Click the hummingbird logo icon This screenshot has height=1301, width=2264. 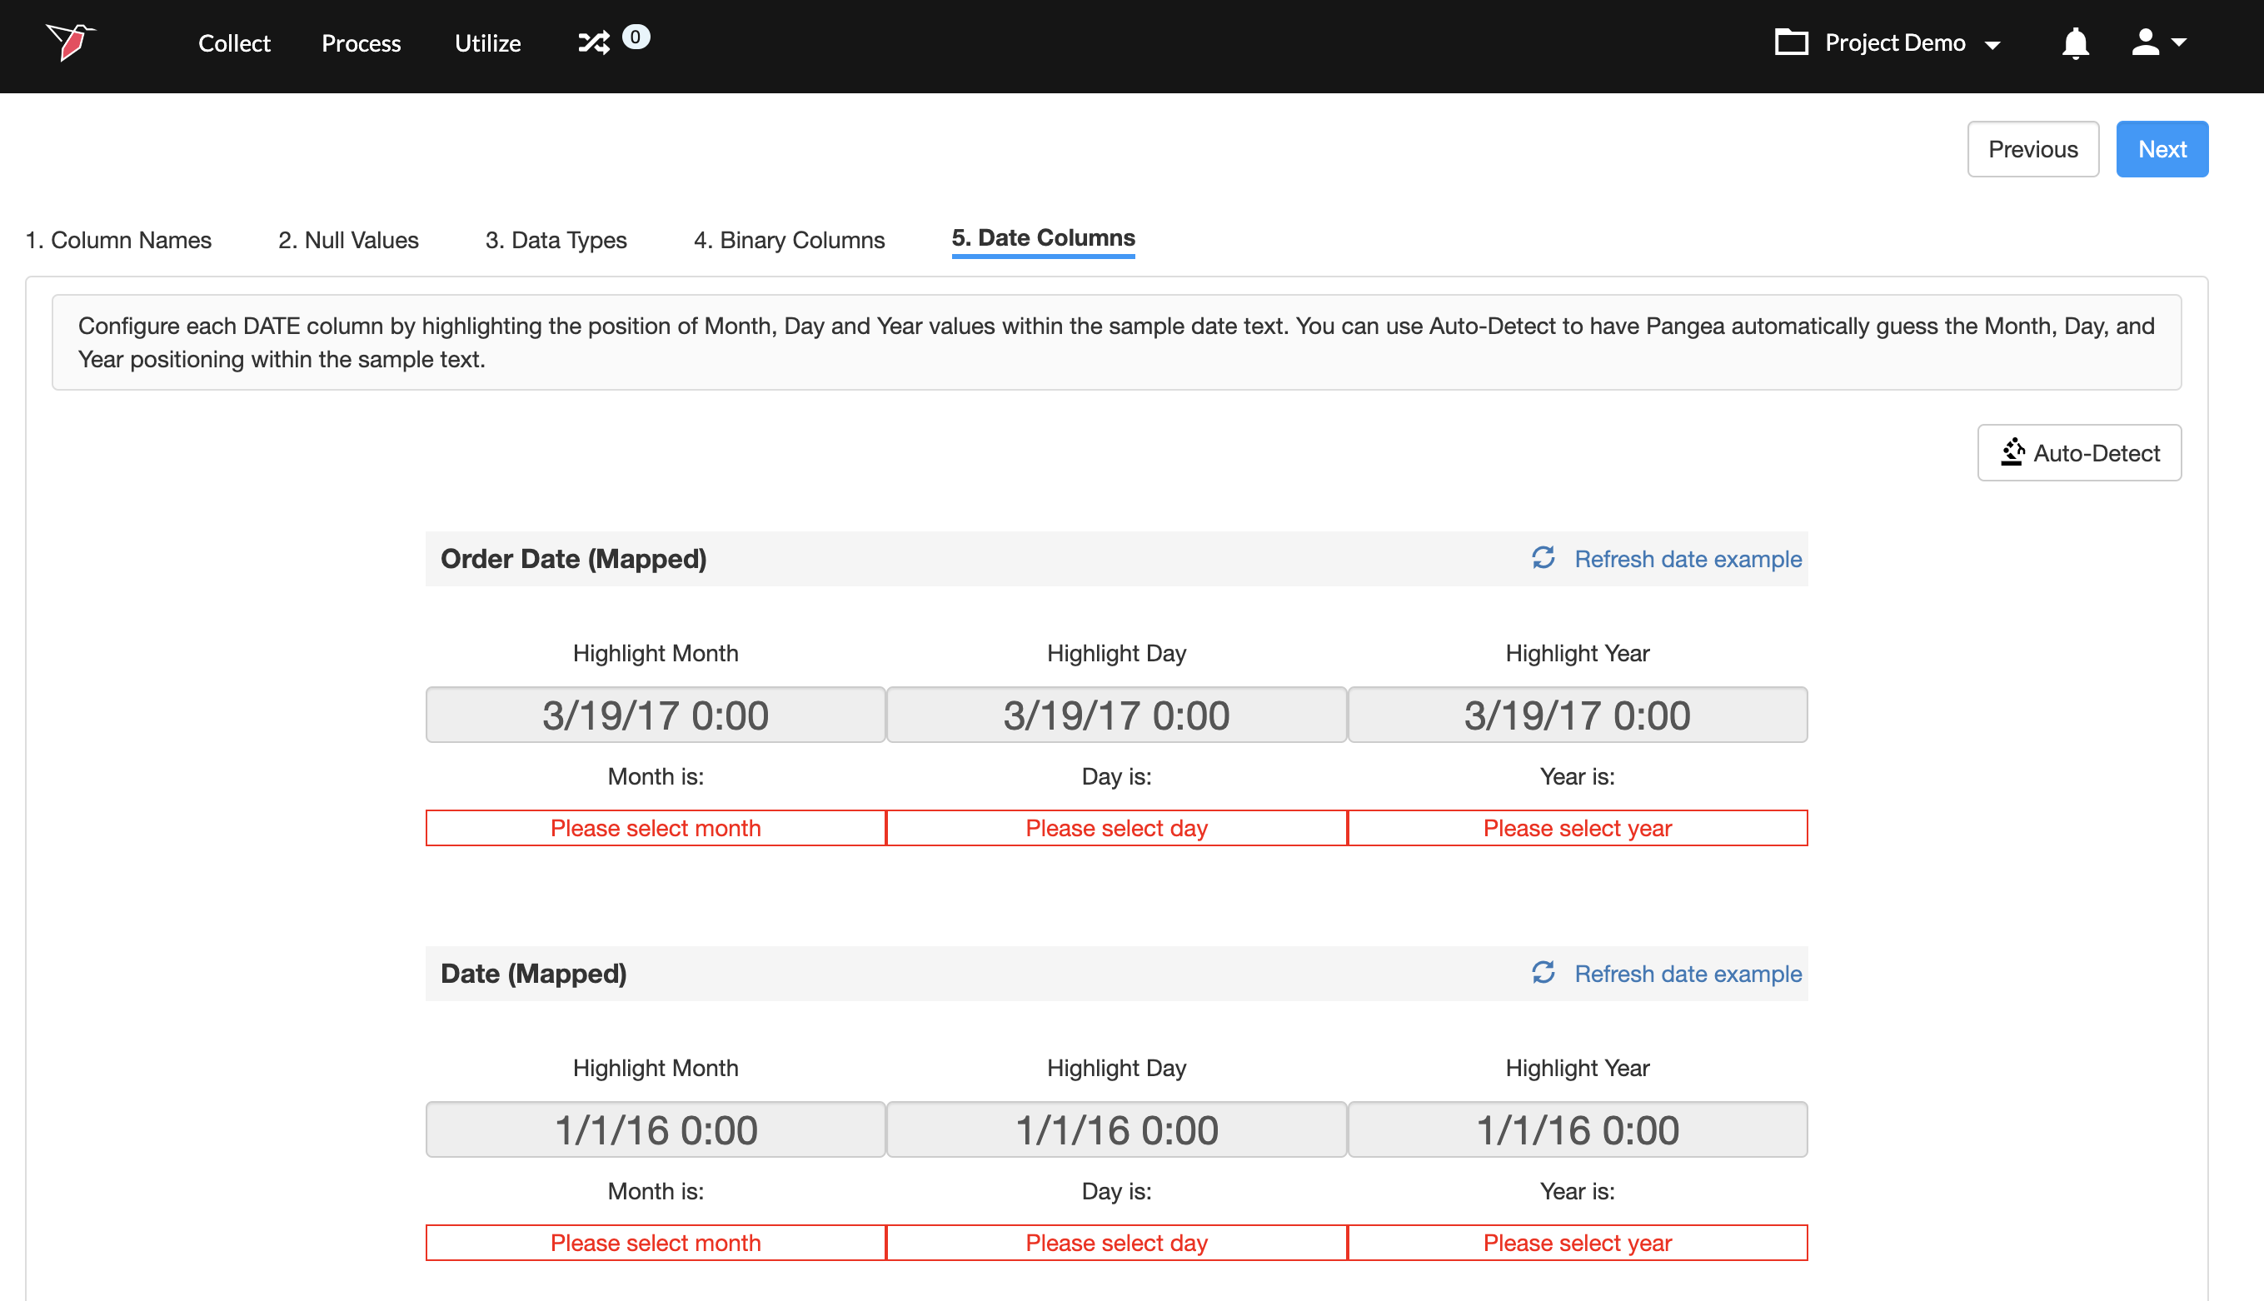pyautogui.click(x=71, y=41)
